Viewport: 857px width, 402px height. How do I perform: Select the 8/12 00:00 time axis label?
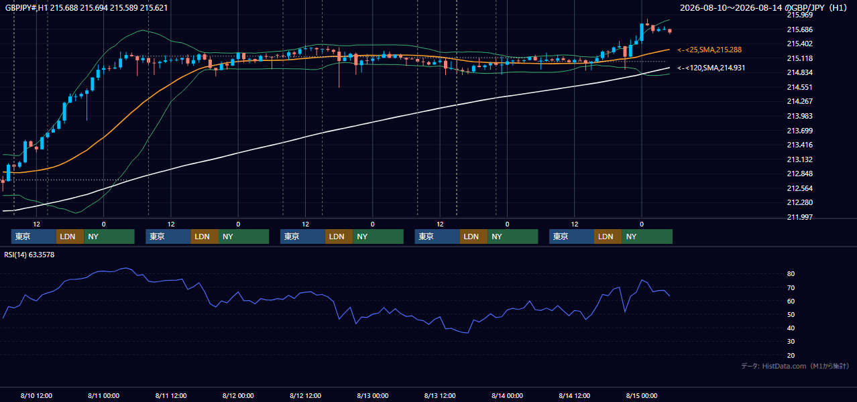coord(238,395)
